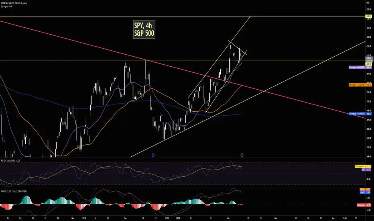Click the purple earnings event marker
Screen dimensions: 374x221
pos(242,155)
